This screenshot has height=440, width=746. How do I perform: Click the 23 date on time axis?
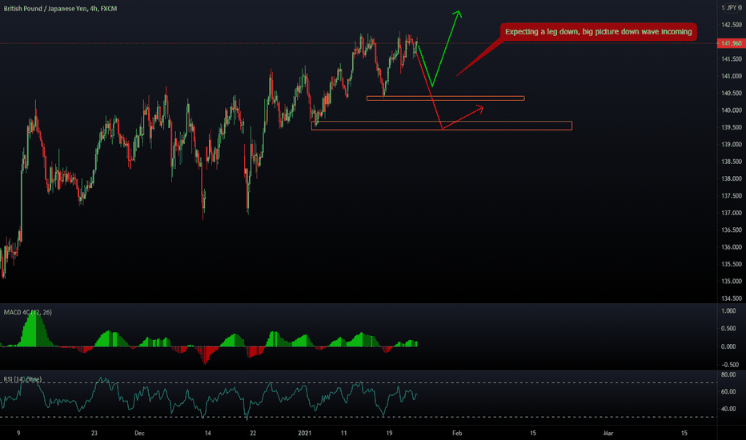[x=94, y=434]
